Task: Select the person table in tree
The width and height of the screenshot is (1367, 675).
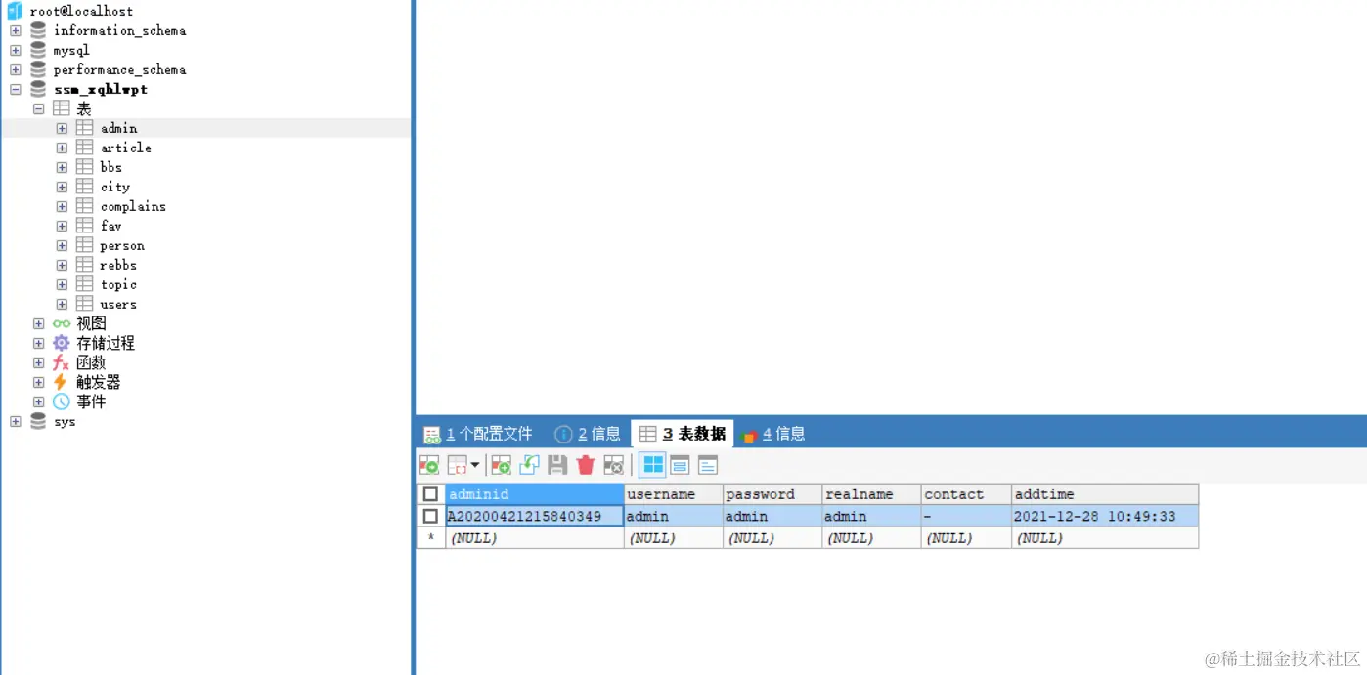Action: pyautogui.click(x=122, y=245)
